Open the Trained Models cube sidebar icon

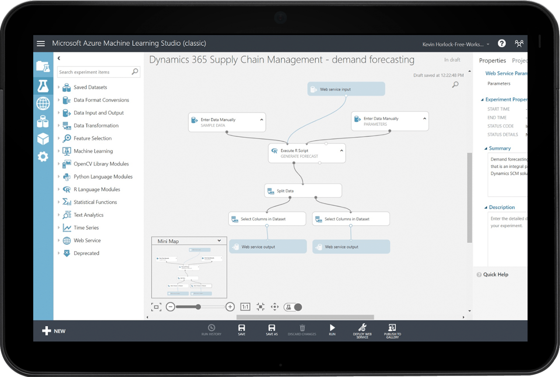43,139
